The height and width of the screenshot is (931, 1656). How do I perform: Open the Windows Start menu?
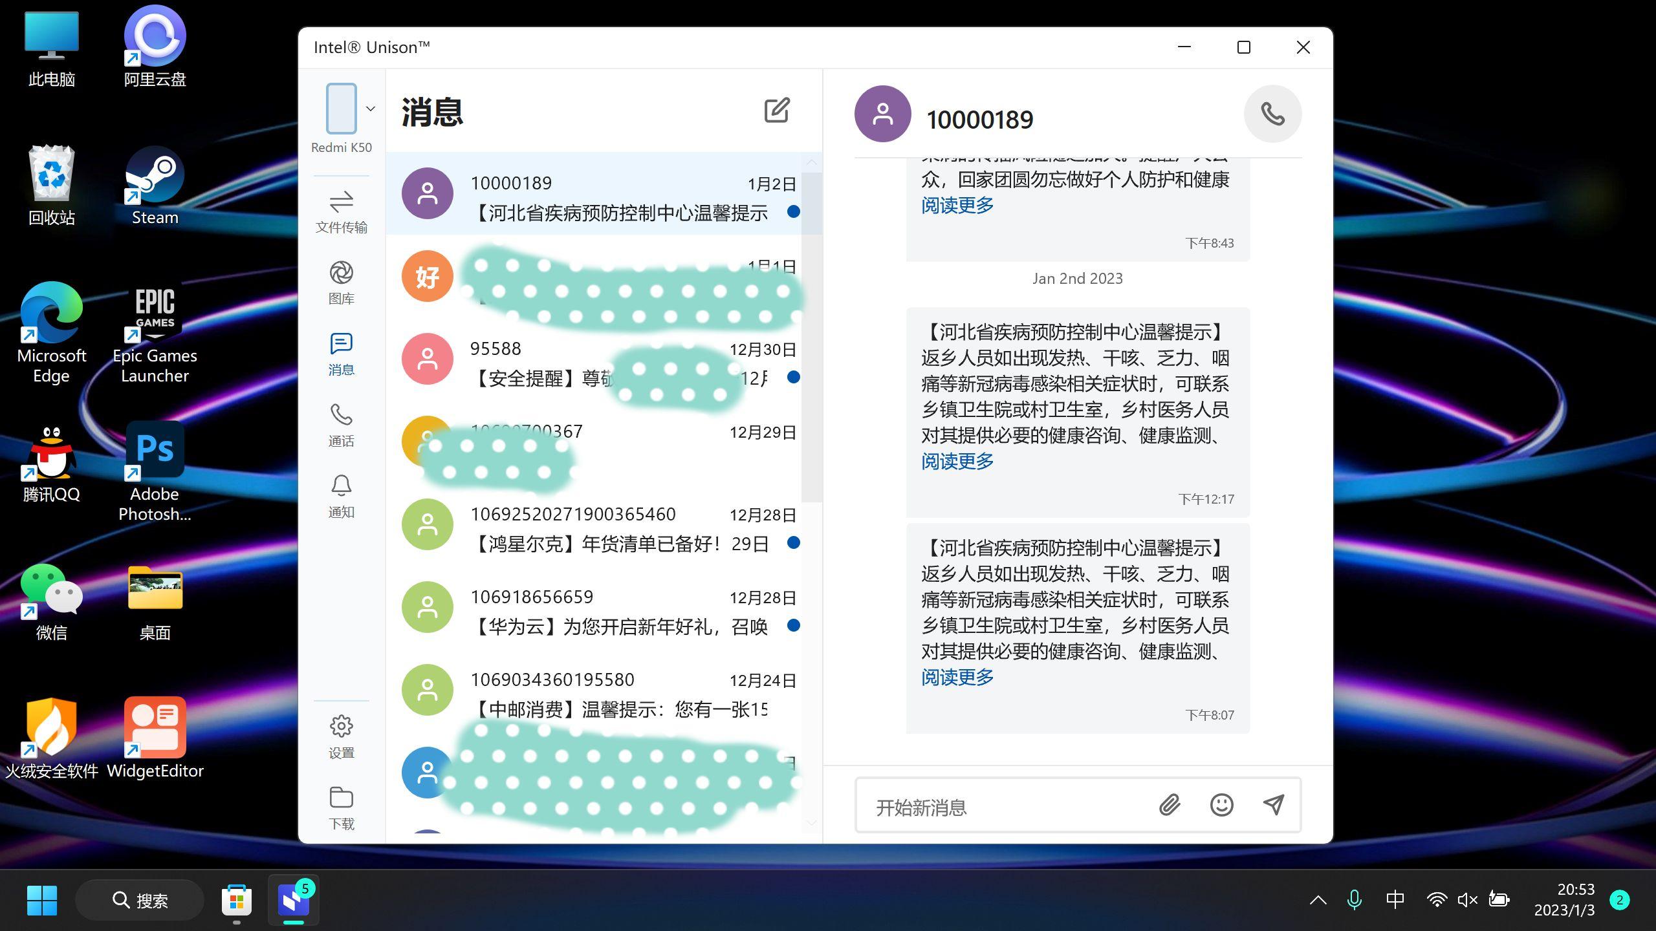(42, 900)
